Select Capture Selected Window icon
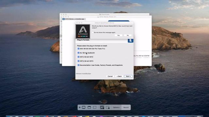 (x=89, y=108)
